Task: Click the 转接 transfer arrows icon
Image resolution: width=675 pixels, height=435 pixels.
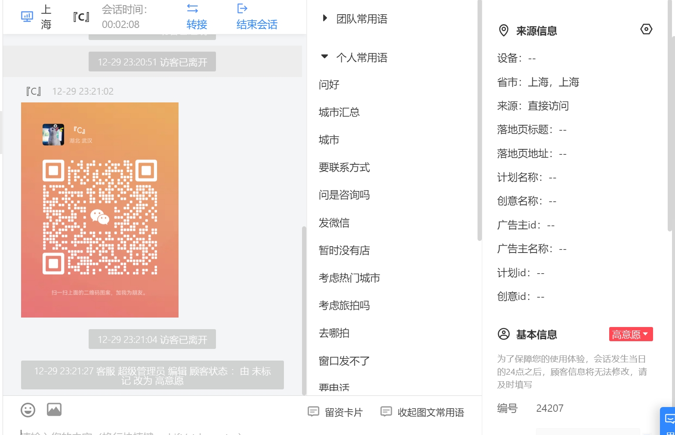Action: click(x=192, y=8)
